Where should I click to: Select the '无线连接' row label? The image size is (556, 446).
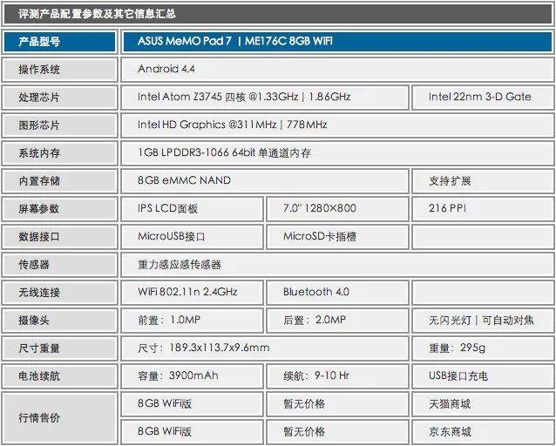tap(59, 293)
